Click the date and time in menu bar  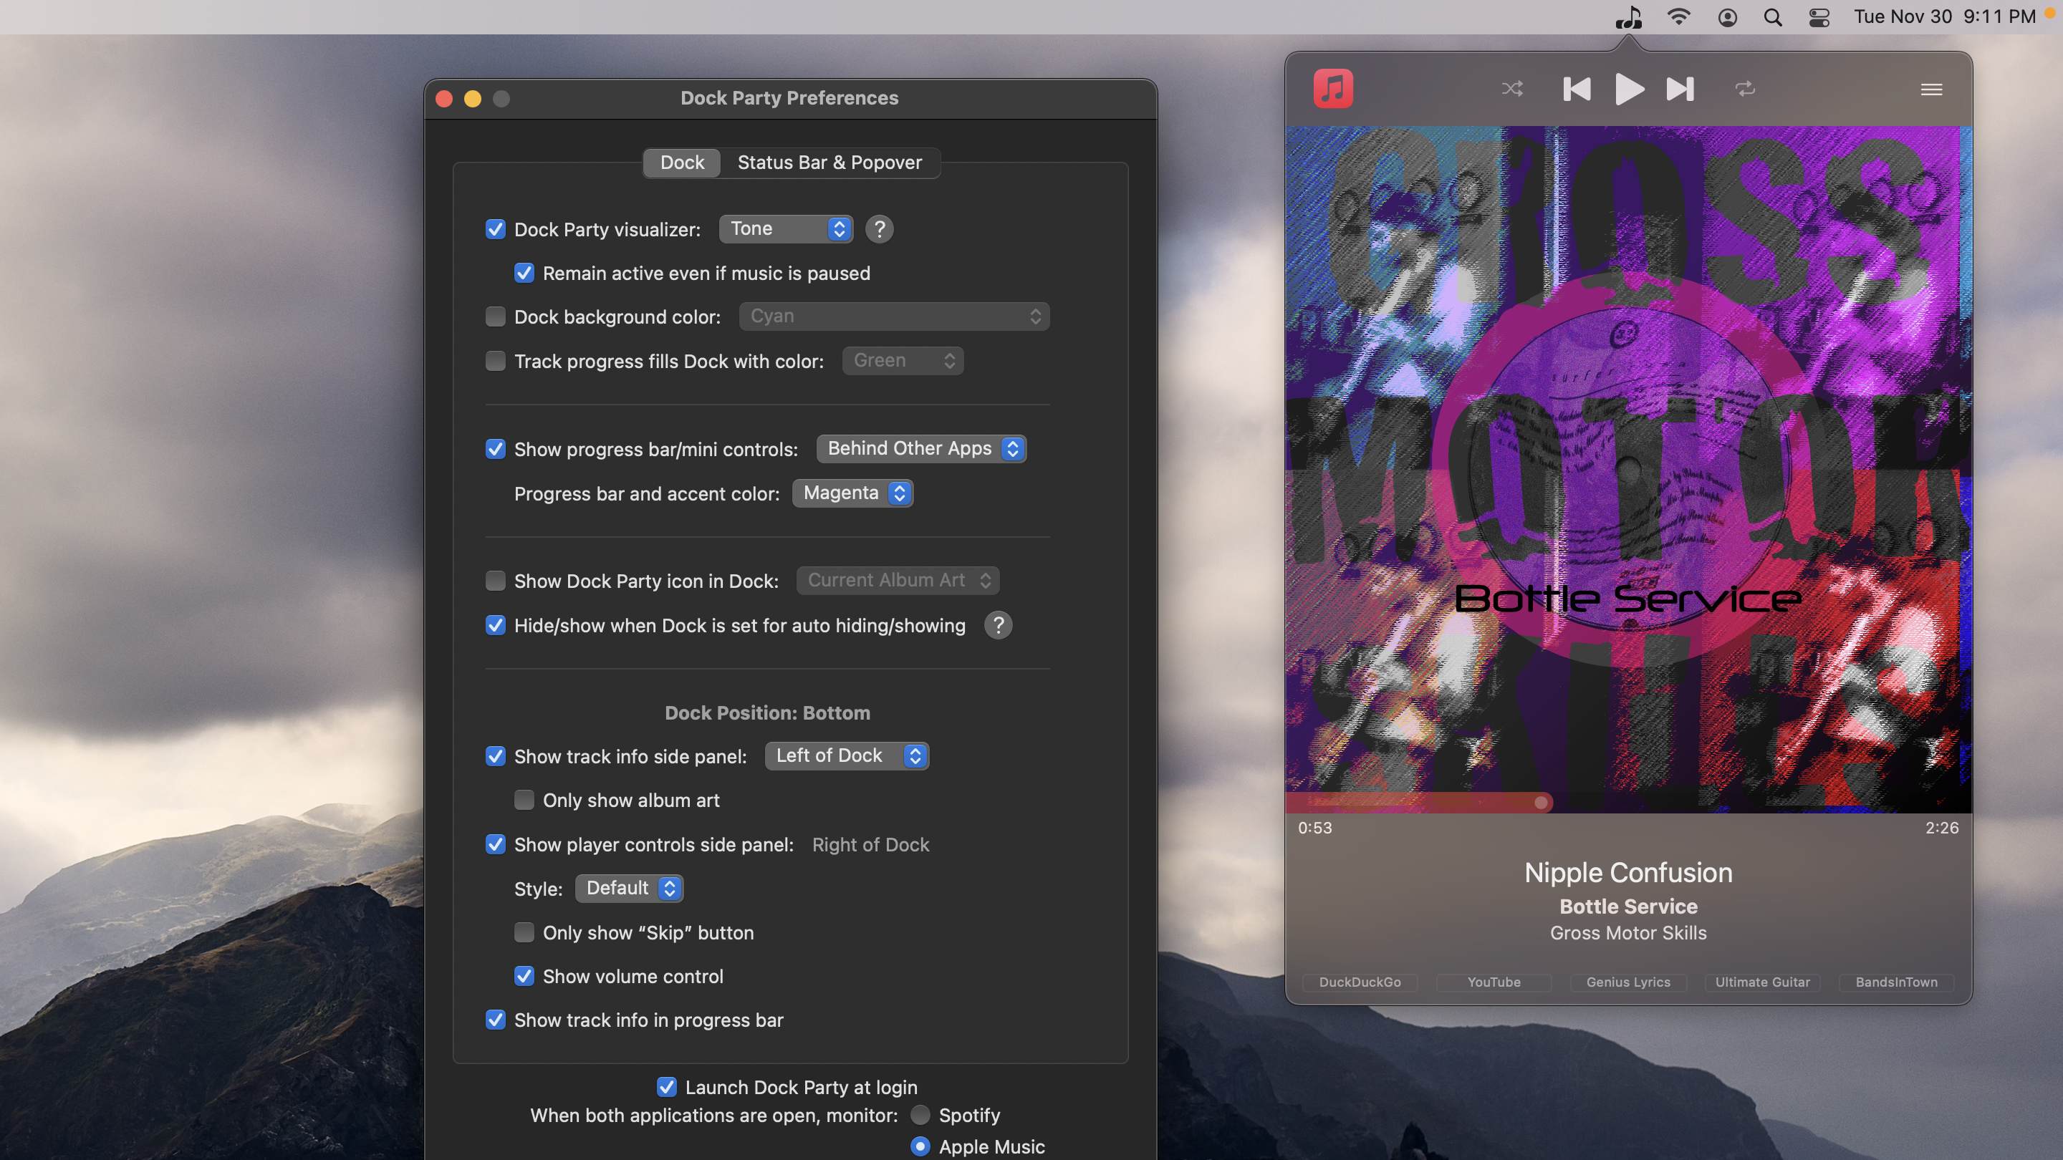[1943, 16]
